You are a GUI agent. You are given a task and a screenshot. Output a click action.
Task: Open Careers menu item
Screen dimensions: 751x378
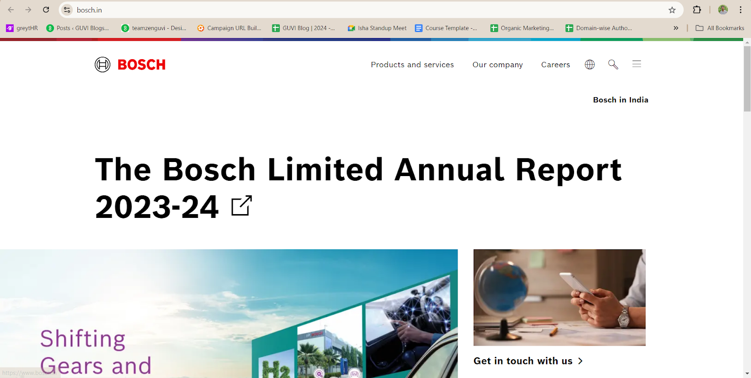click(555, 65)
